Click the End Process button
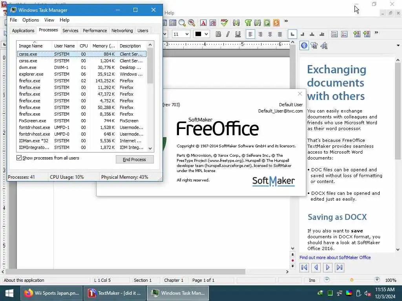The image size is (402, 301). point(135,160)
